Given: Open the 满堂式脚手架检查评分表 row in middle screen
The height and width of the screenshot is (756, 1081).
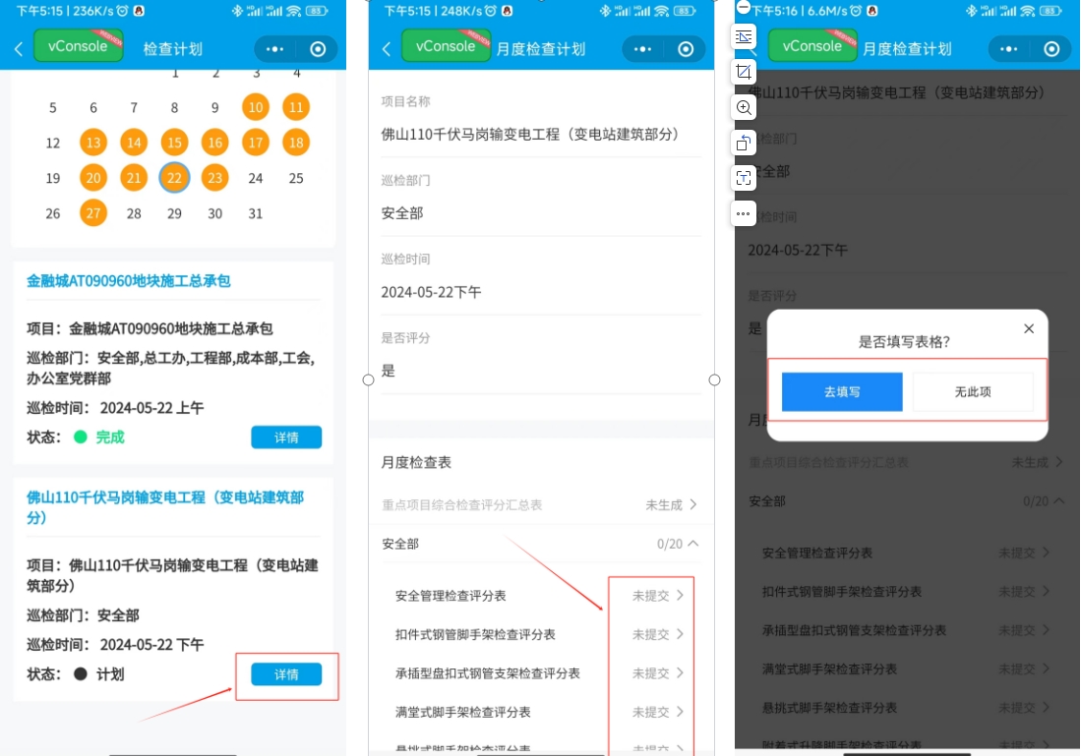Looking at the screenshot, I should click(539, 712).
